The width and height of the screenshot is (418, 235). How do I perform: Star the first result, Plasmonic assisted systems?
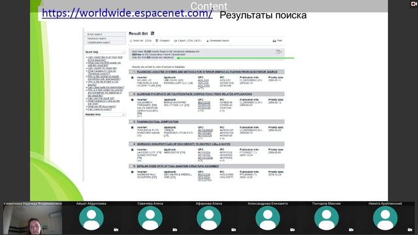coord(132,78)
